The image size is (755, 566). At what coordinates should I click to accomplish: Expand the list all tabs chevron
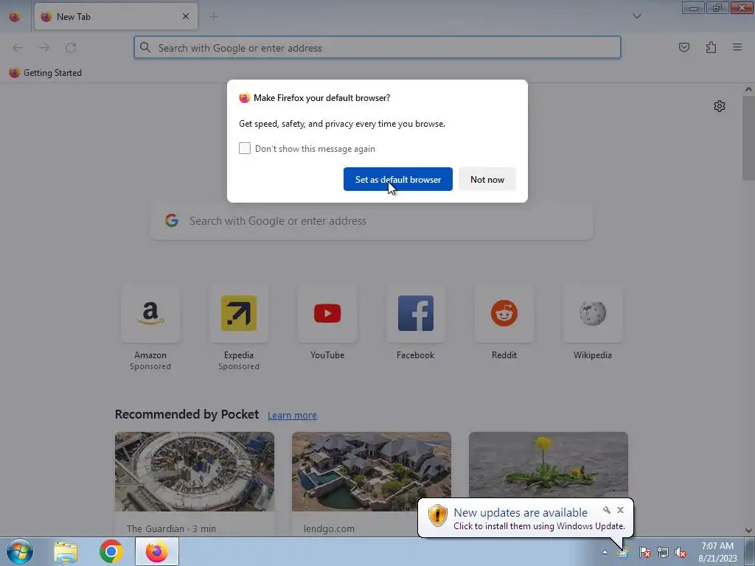pos(636,16)
